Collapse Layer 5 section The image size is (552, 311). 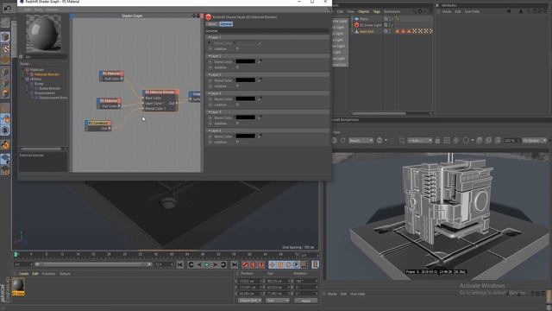tap(209, 111)
